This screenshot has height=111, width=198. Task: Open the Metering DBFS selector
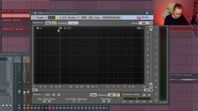pyautogui.click(x=112, y=95)
